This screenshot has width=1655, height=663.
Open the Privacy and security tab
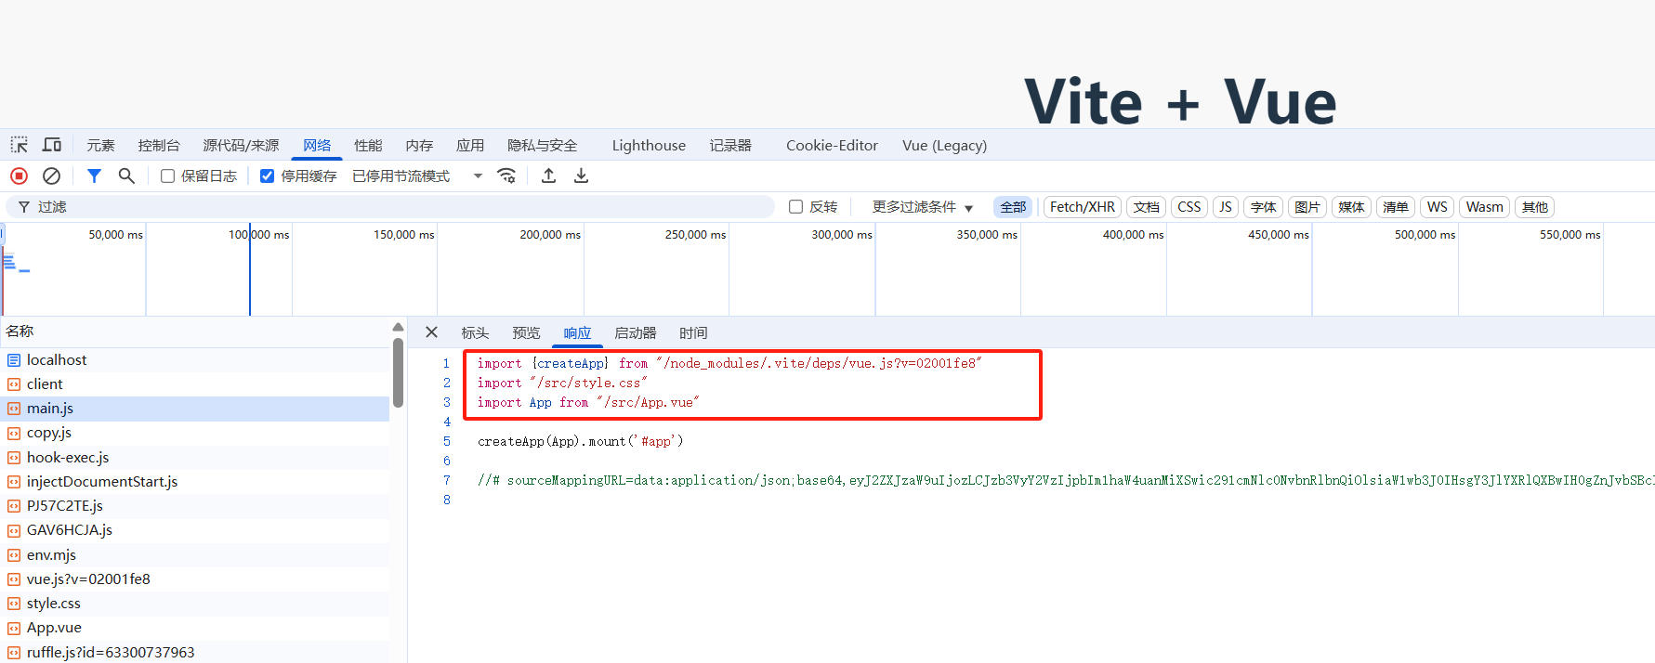click(543, 145)
